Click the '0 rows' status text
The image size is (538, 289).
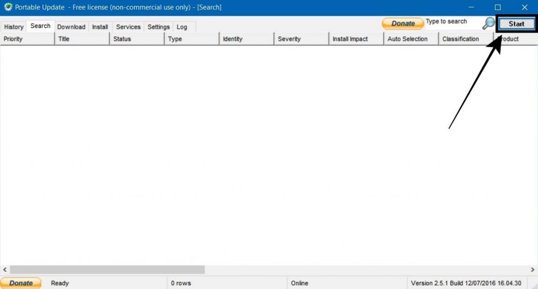point(181,283)
